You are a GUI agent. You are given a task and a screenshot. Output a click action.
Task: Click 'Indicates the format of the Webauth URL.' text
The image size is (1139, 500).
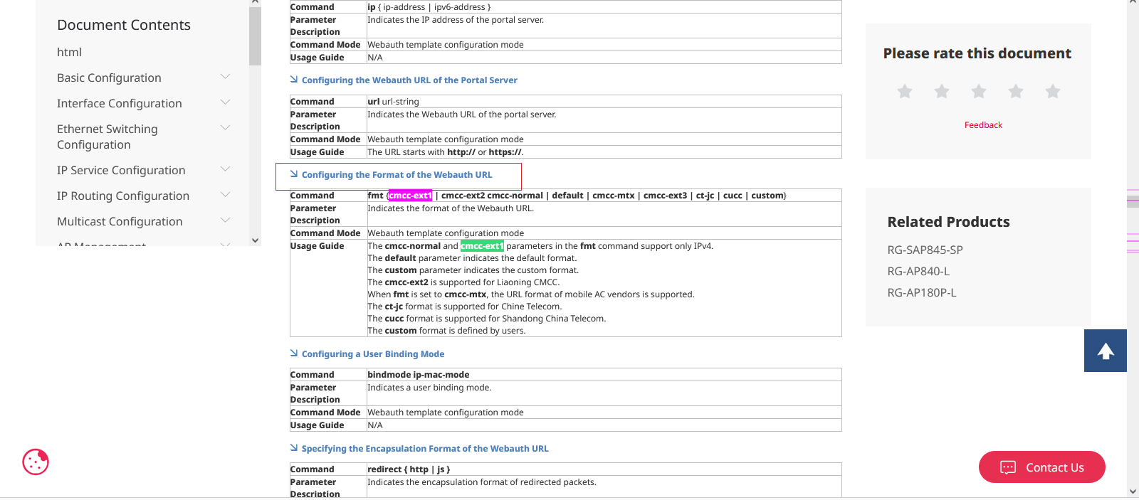click(x=451, y=208)
